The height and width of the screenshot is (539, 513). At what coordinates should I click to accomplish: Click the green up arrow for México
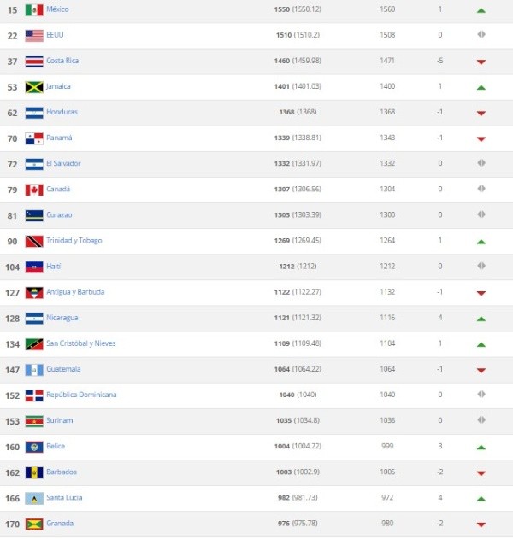[481, 10]
